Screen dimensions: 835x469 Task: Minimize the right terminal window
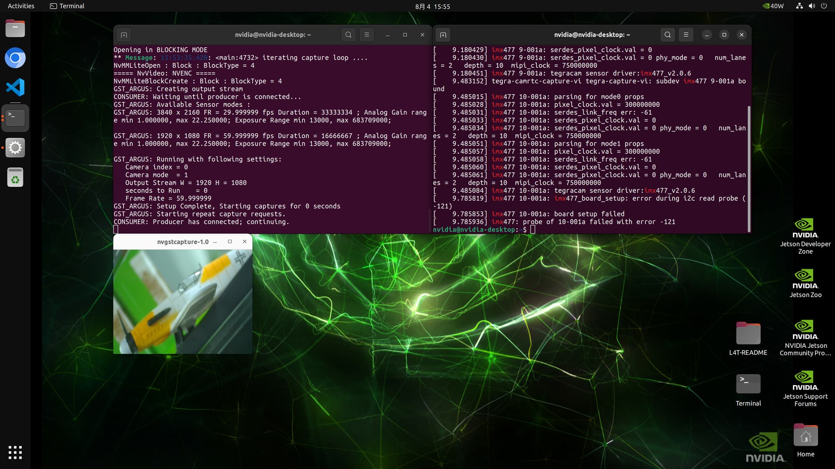pyautogui.click(x=707, y=35)
